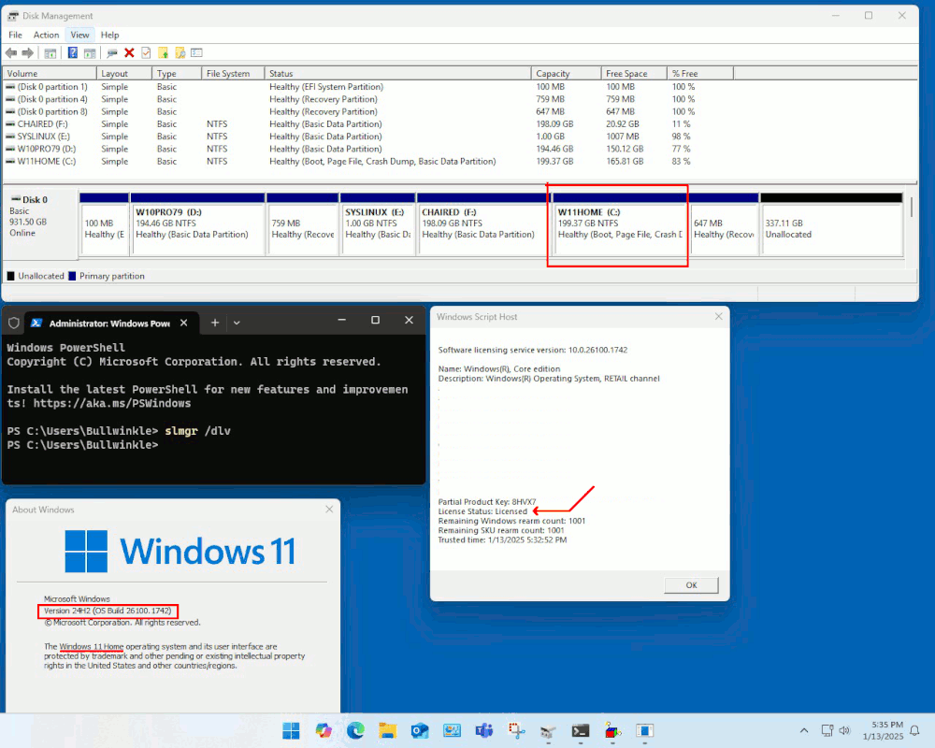This screenshot has width=935, height=748.
Task: Select SYSLINUX (E:) partition block in disk map
Action: pyautogui.click(x=378, y=225)
